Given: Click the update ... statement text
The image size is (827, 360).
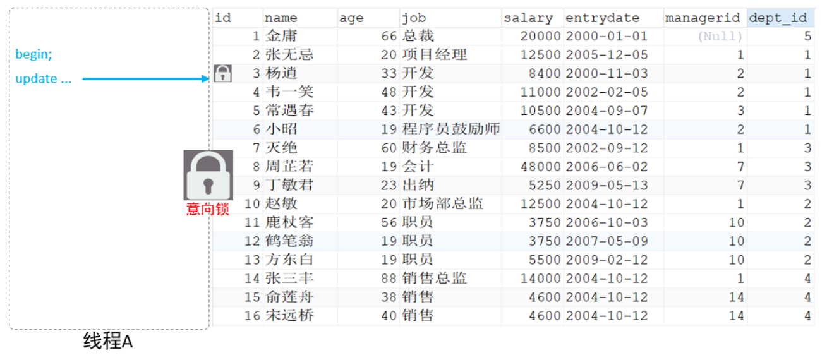Looking at the screenshot, I should pos(44,79).
